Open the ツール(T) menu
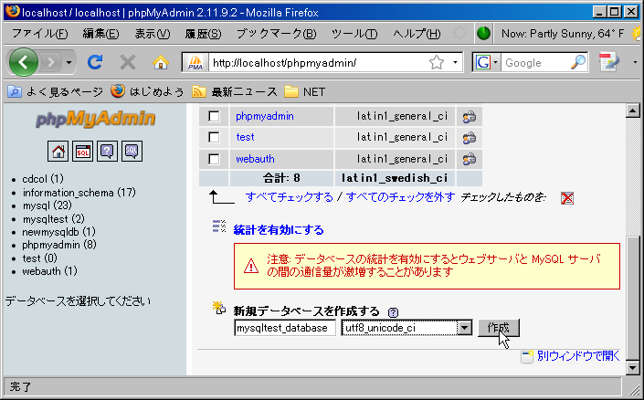Image resolution: width=644 pixels, height=400 pixels. pos(354,34)
